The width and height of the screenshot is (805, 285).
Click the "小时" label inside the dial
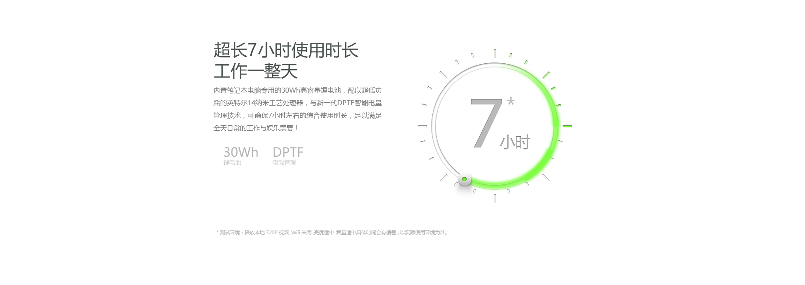click(515, 142)
